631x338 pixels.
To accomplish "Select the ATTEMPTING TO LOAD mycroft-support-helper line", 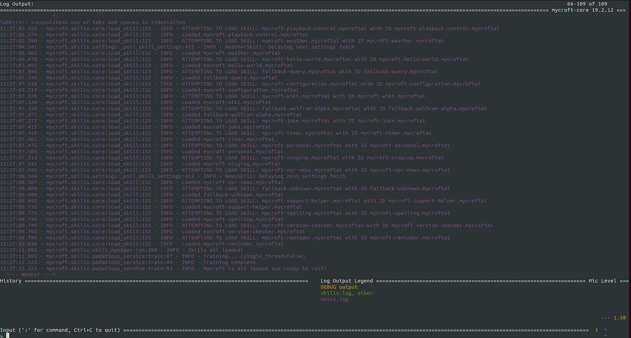I will pyautogui.click(x=243, y=200).
